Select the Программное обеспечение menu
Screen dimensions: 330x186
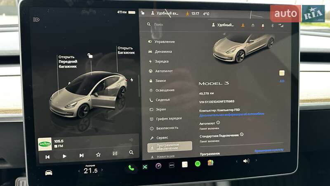pos(170,147)
